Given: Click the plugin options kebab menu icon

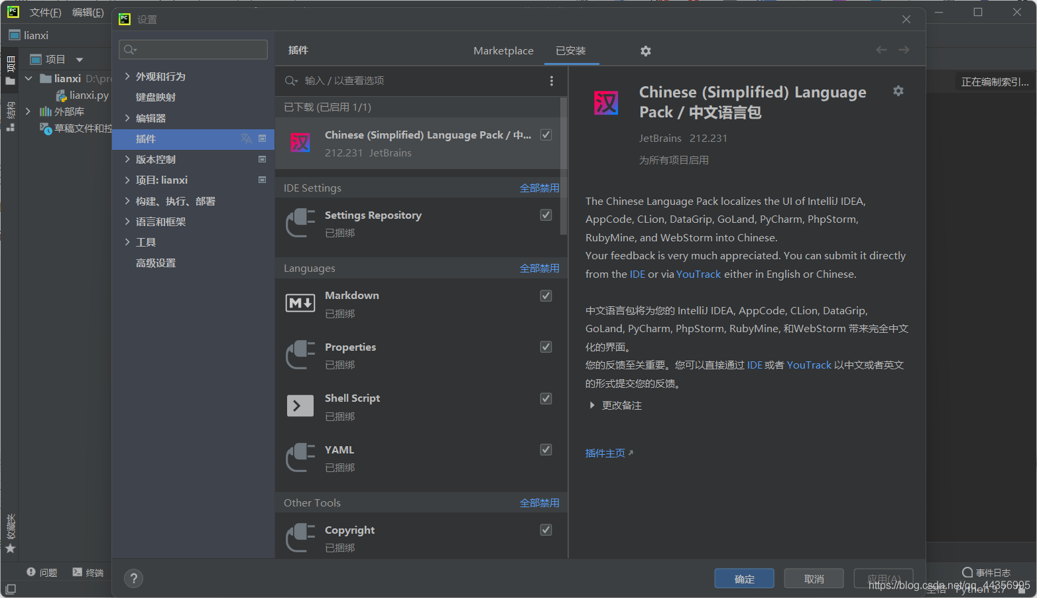Looking at the screenshot, I should 552,80.
